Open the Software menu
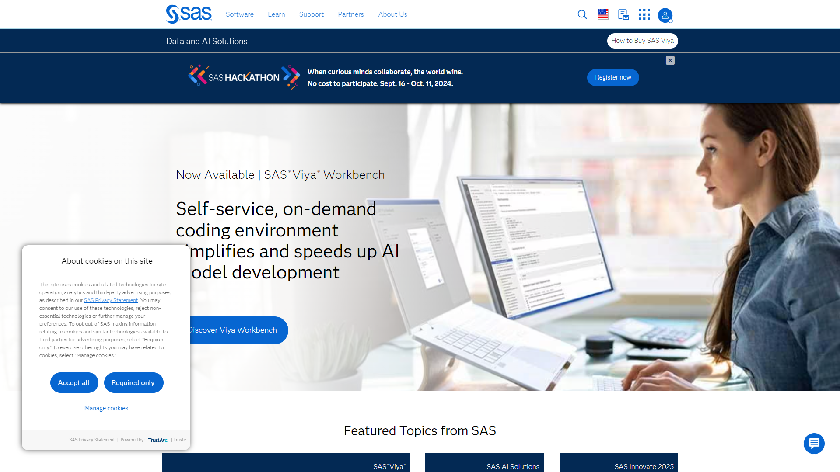The image size is (840, 472). (239, 14)
